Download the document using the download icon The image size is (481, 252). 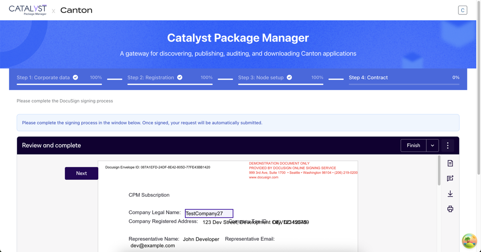(450, 193)
